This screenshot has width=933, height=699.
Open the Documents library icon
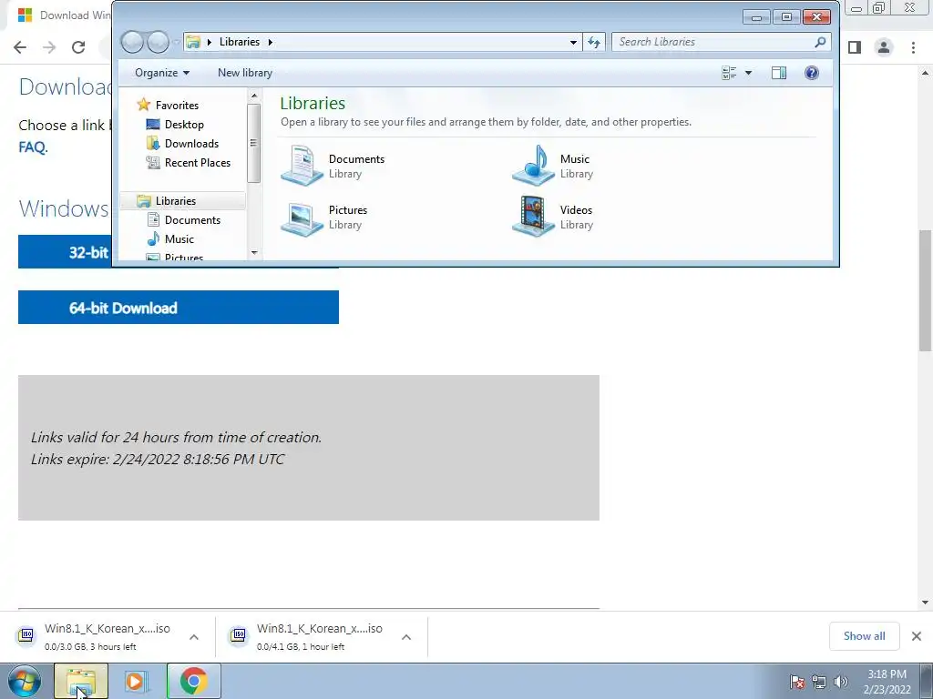point(302,166)
